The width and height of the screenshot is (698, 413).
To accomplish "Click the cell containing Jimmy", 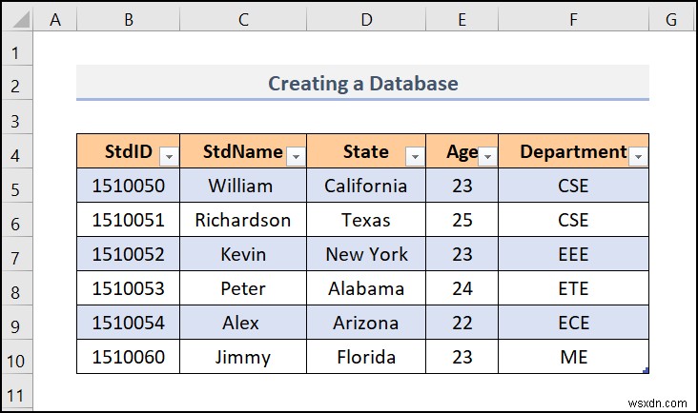I will point(240,358).
